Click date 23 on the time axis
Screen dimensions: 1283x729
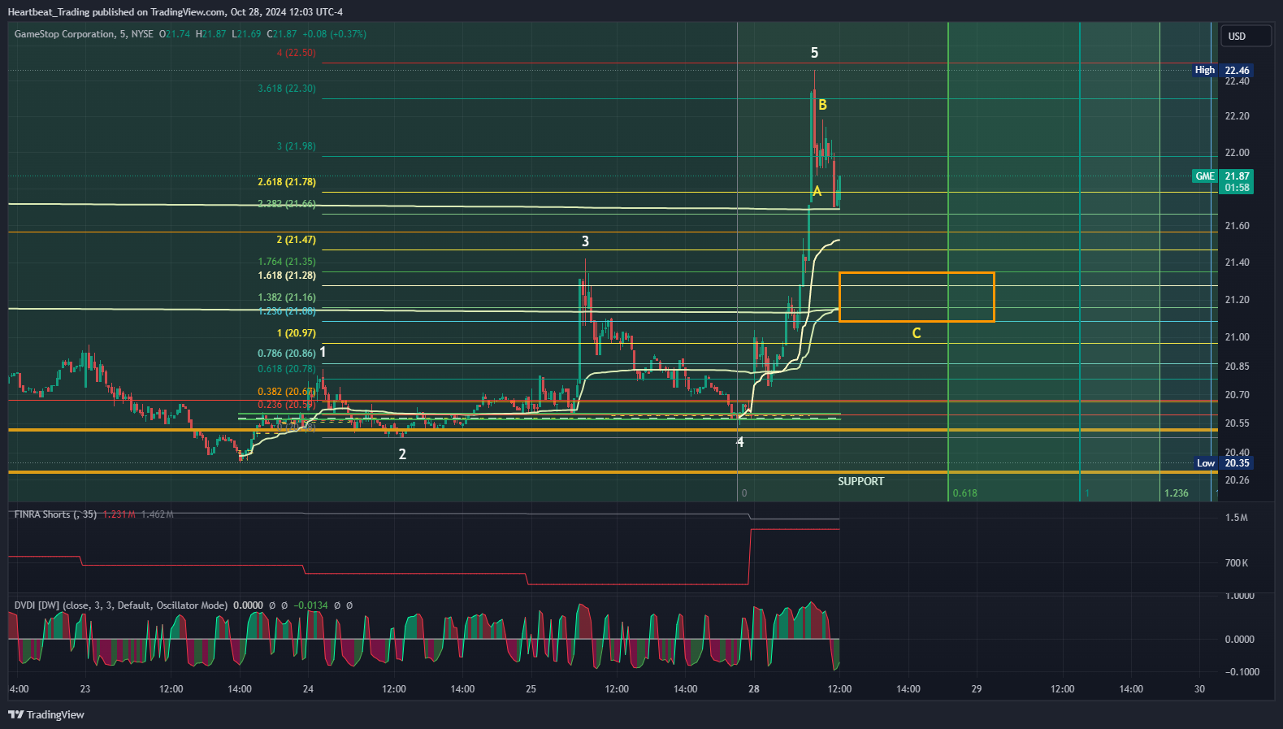tap(85, 689)
